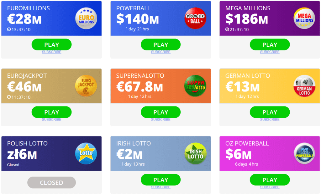Select the Powerball red ball logo
321x196 pixels.
pyautogui.click(x=195, y=17)
